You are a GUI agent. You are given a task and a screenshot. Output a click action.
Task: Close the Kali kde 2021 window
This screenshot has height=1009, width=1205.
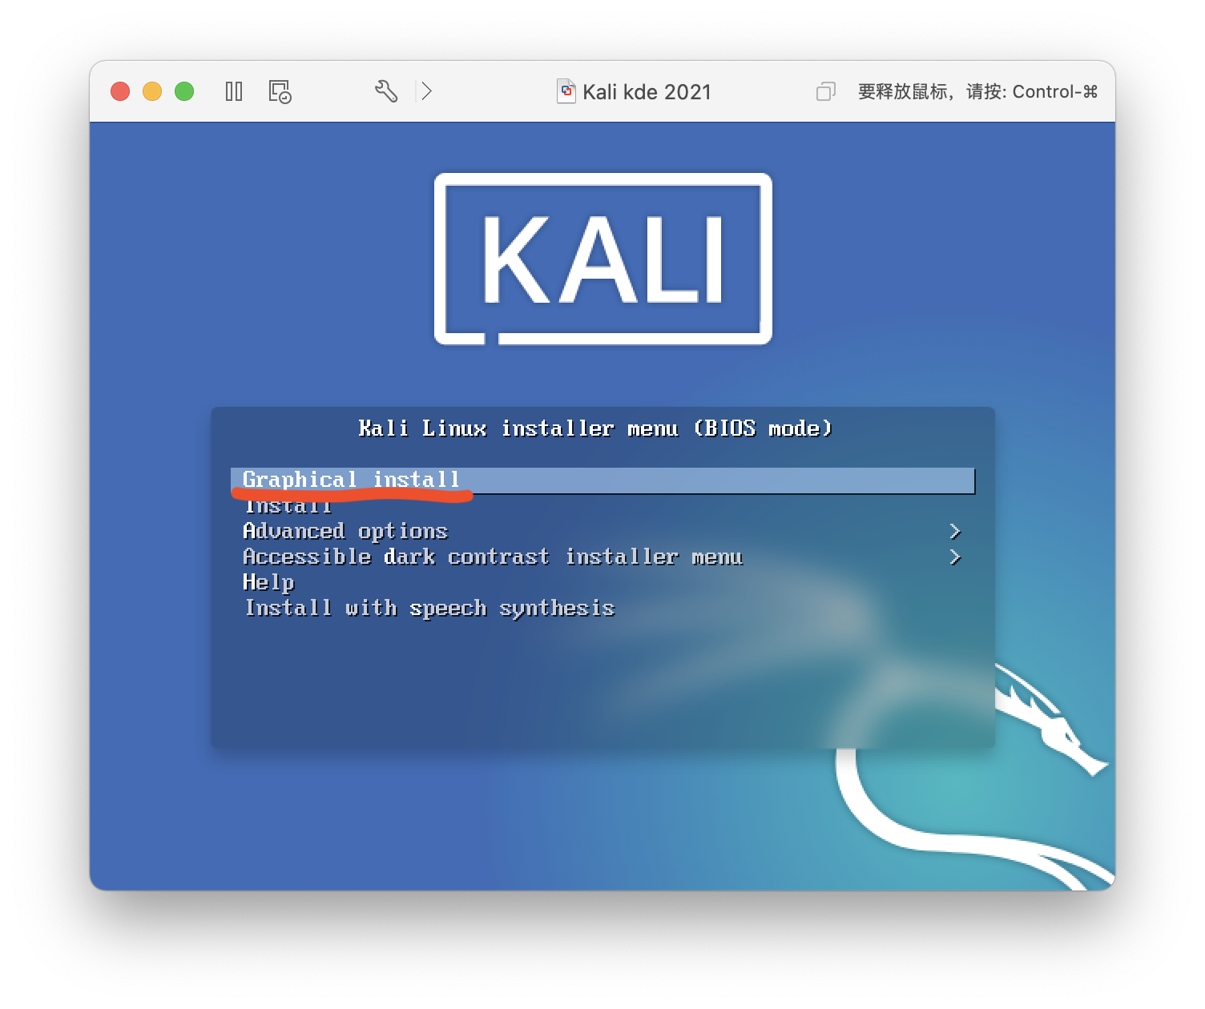[x=120, y=91]
